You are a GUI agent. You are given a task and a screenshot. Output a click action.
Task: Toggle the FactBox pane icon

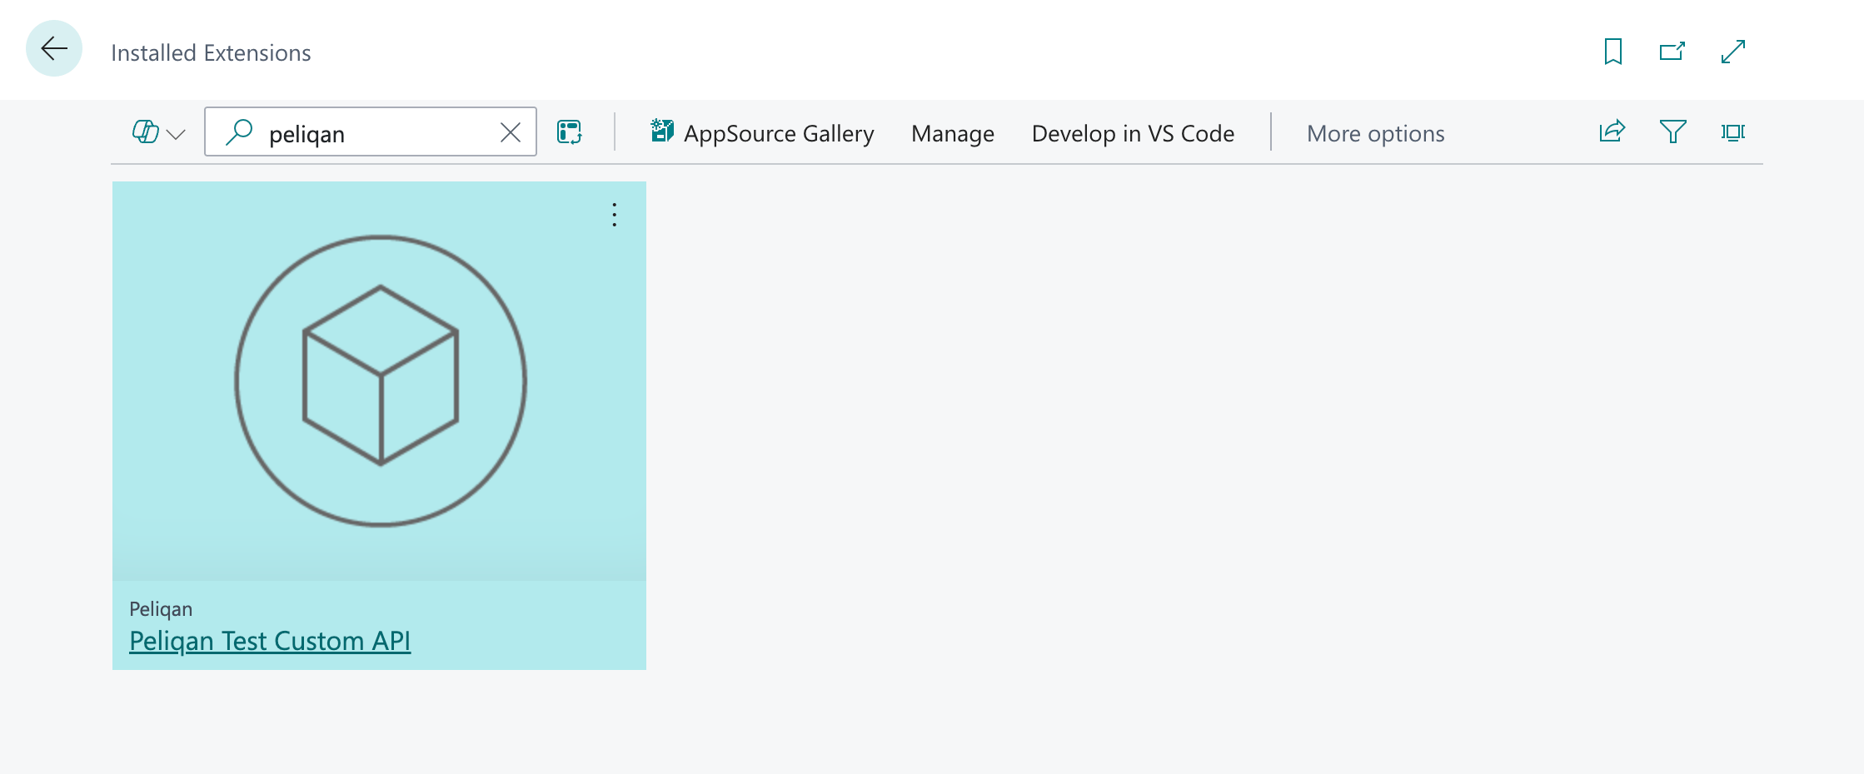(1733, 131)
